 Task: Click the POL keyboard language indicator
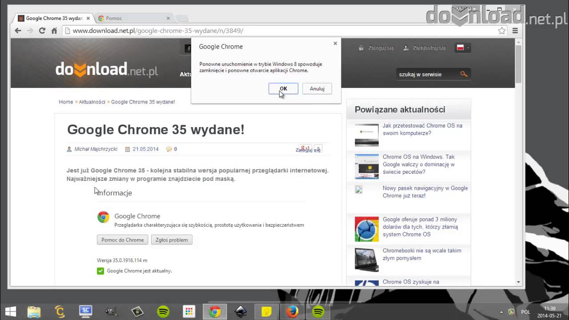point(525,312)
